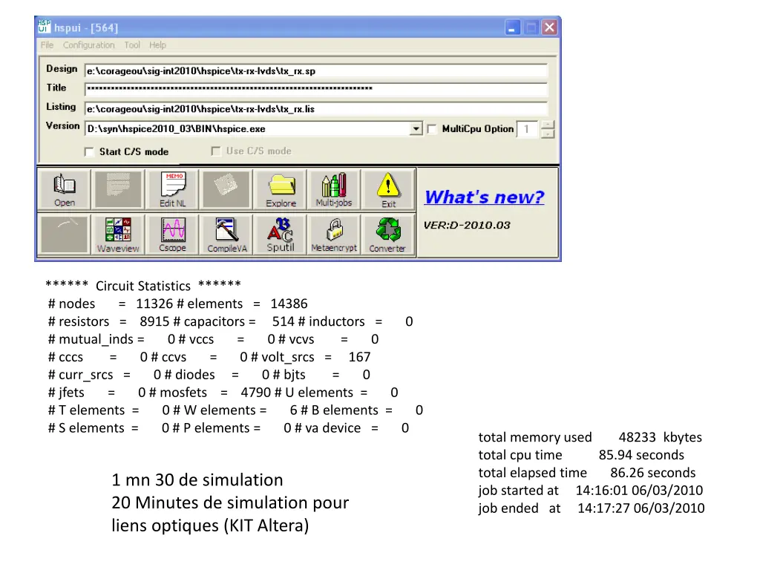760x570 pixels.
Task: Expand the Version path dropdown
Action: [x=416, y=129]
